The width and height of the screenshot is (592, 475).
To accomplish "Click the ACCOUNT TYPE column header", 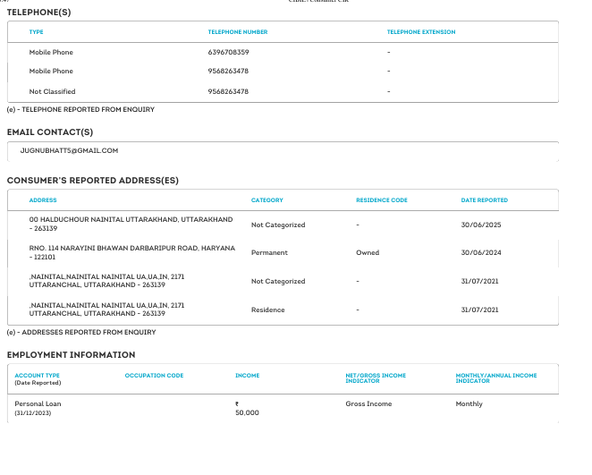I will 37,376.
